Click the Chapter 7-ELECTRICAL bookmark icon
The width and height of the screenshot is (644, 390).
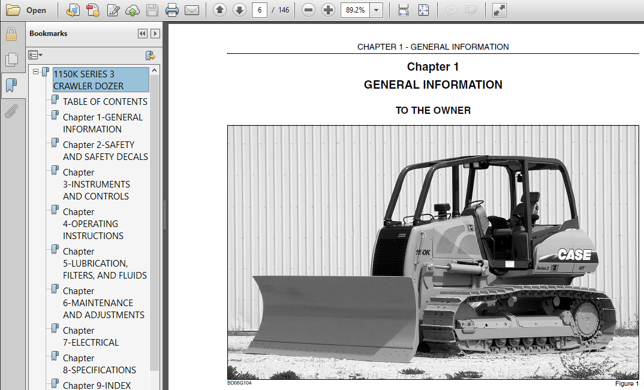55,329
